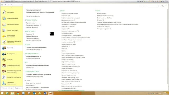The image size is (169, 95).
Task: Open Тарифы зарплаты сотрудников link
Action: (35, 77)
